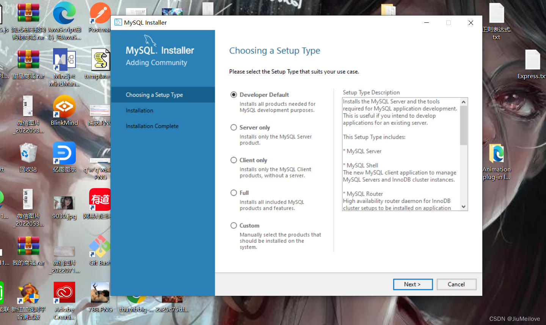The width and height of the screenshot is (546, 325).
Task: Select the Custom setup type
Action: 234,225
